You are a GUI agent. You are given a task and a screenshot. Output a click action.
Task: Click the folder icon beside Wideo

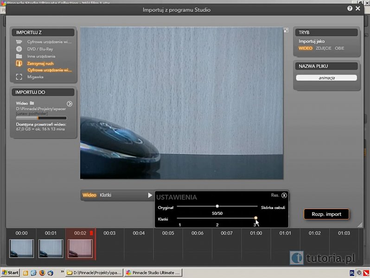[32, 103]
